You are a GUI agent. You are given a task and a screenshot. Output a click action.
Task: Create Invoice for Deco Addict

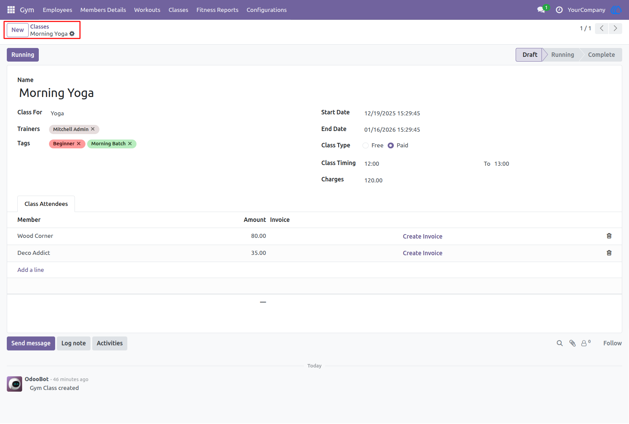[x=423, y=253]
